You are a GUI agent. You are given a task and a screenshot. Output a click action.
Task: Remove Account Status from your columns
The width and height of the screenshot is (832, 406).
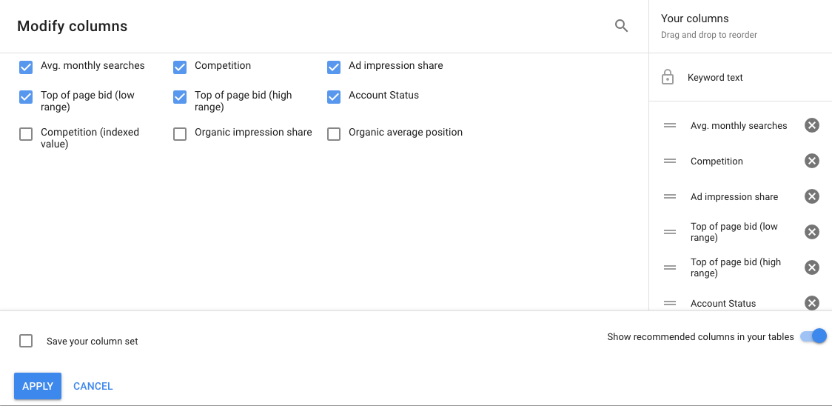point(812,303)
